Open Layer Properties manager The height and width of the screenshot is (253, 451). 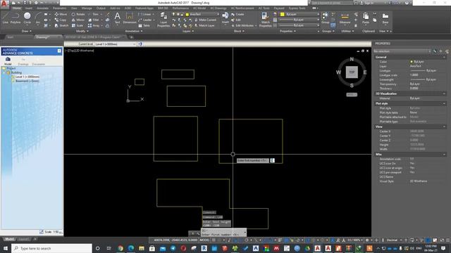coord(163,20)
